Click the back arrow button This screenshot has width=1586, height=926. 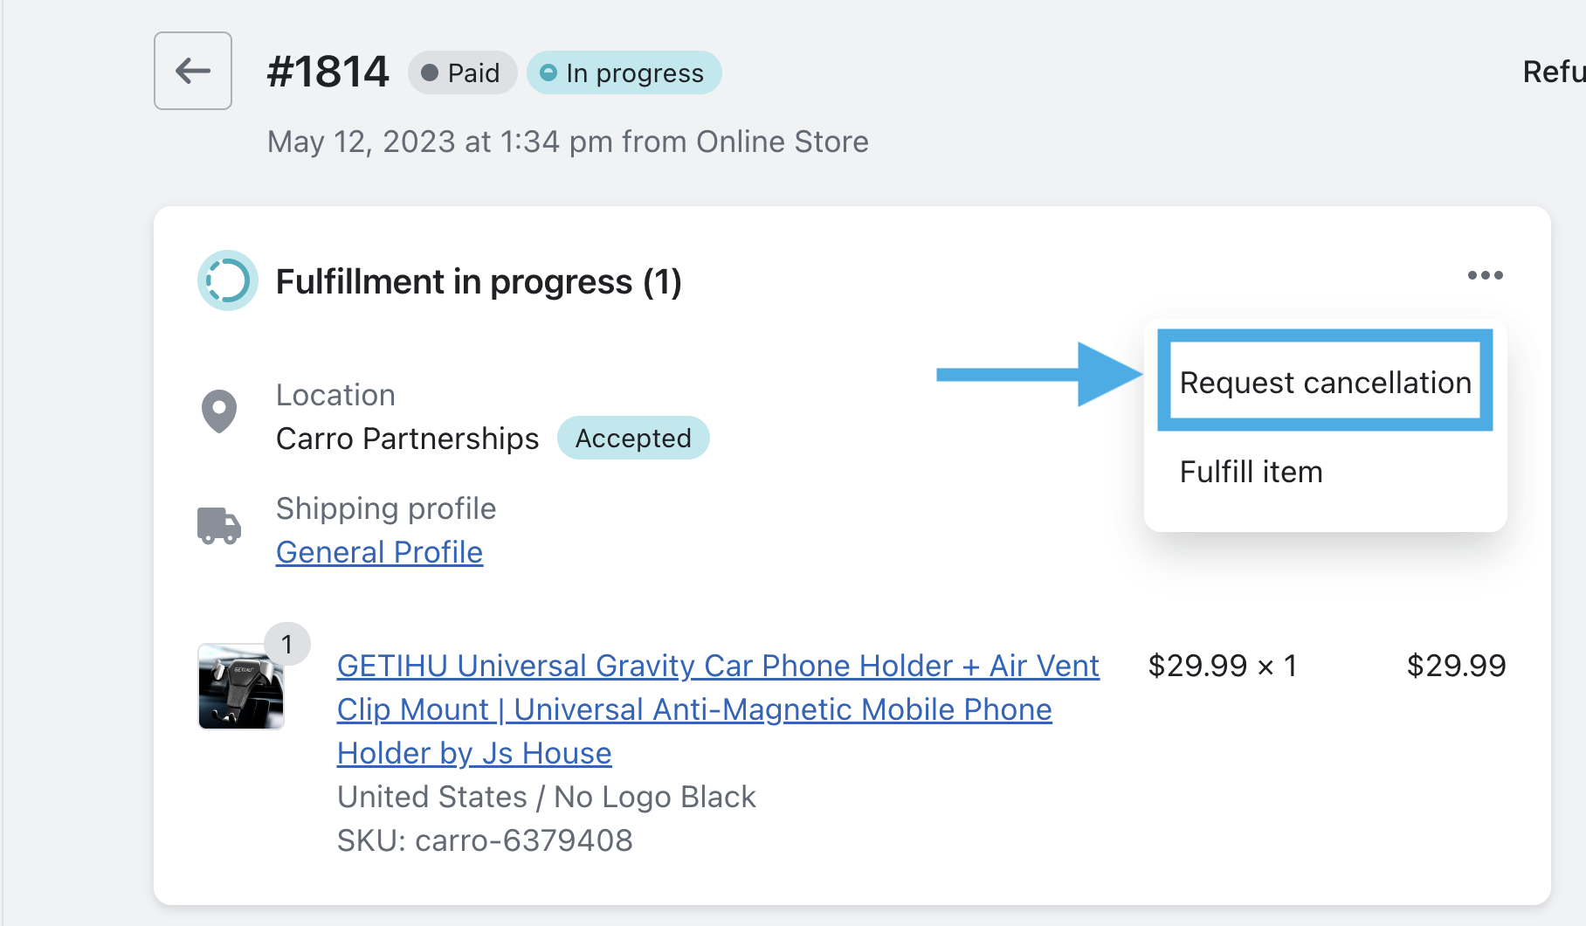point(193,71)
